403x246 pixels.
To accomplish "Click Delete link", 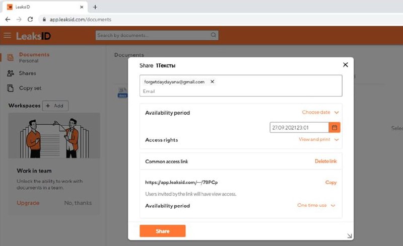I will [325, 161].
